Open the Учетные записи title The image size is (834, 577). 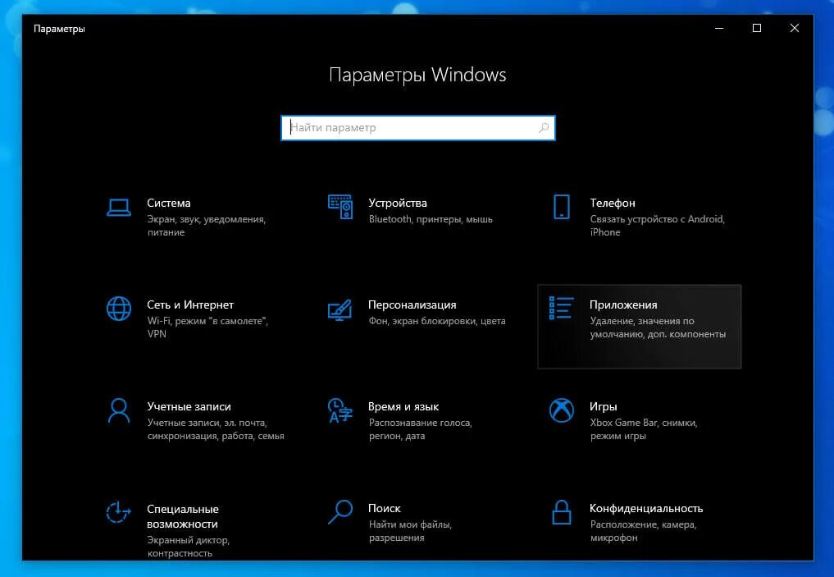pos(189,406)
